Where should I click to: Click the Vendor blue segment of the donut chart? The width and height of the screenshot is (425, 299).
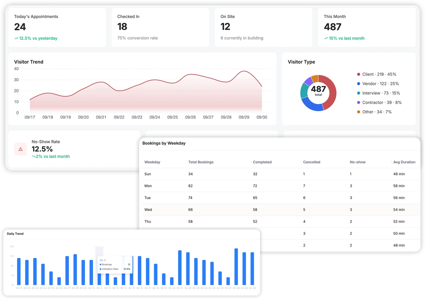[x=312, y=105]
